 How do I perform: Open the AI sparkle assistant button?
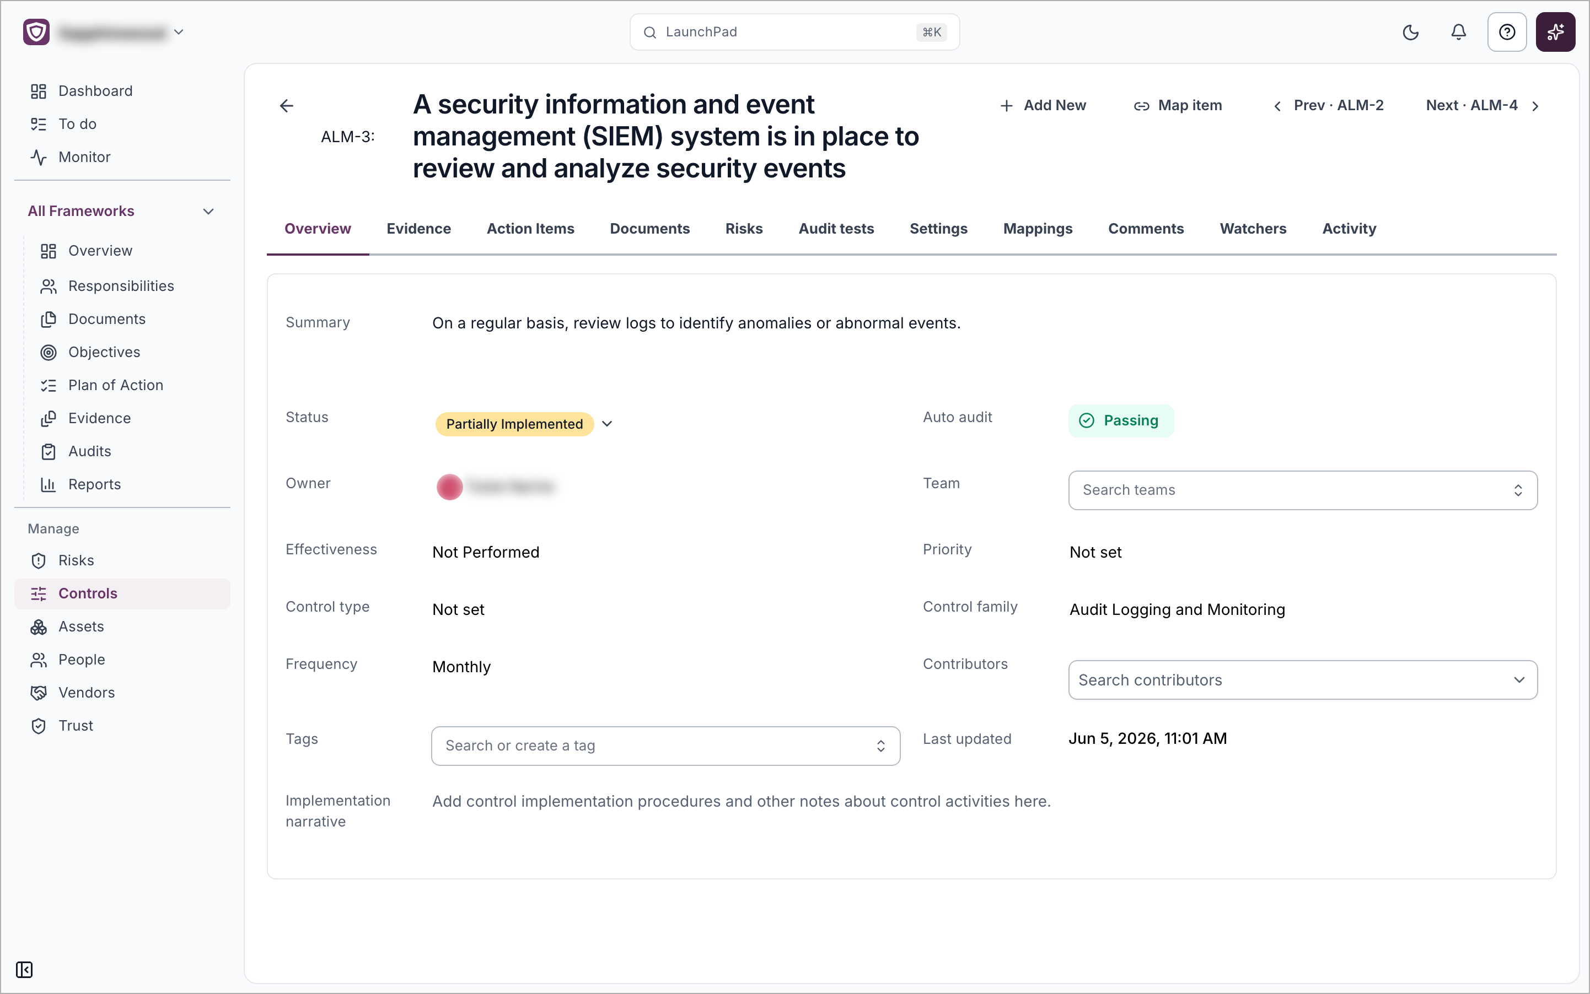[1555, 32]
